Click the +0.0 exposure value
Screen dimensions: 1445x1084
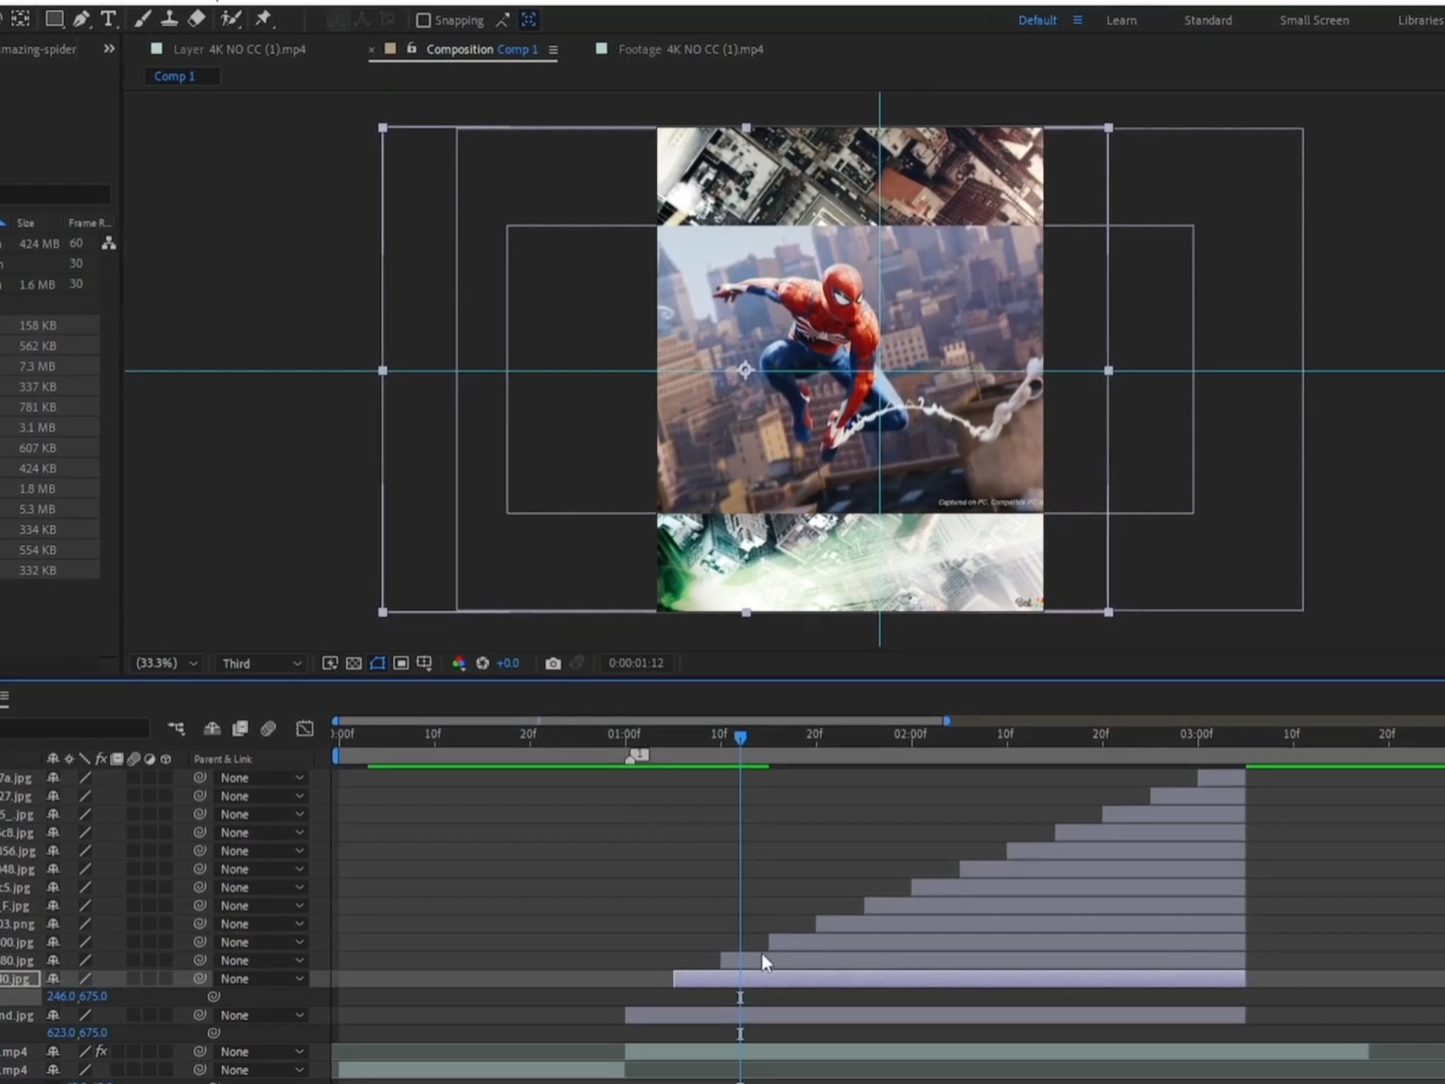point(508,663)
